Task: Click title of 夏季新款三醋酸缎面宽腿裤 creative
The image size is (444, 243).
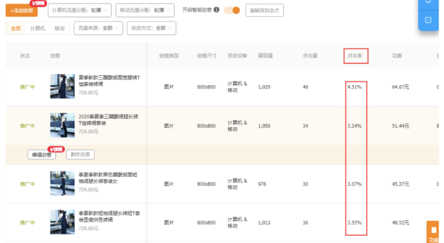Action: [x=109, y=81]
